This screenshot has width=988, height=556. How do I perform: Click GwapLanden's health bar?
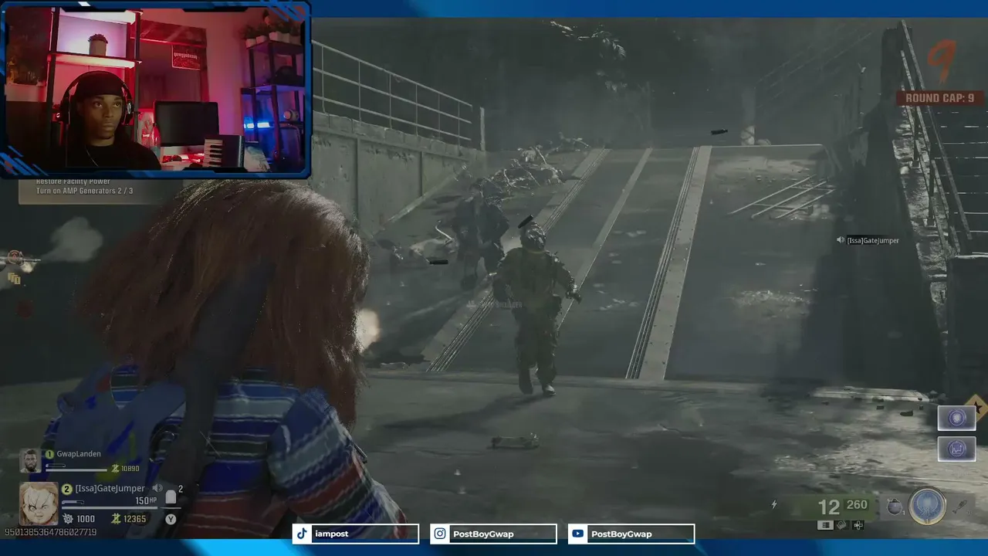coord(76,470)
